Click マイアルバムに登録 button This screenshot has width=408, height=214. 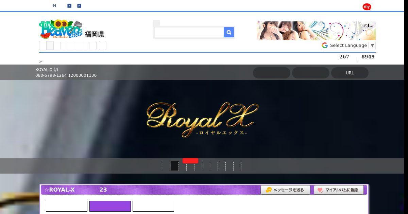tap(339, 190)
